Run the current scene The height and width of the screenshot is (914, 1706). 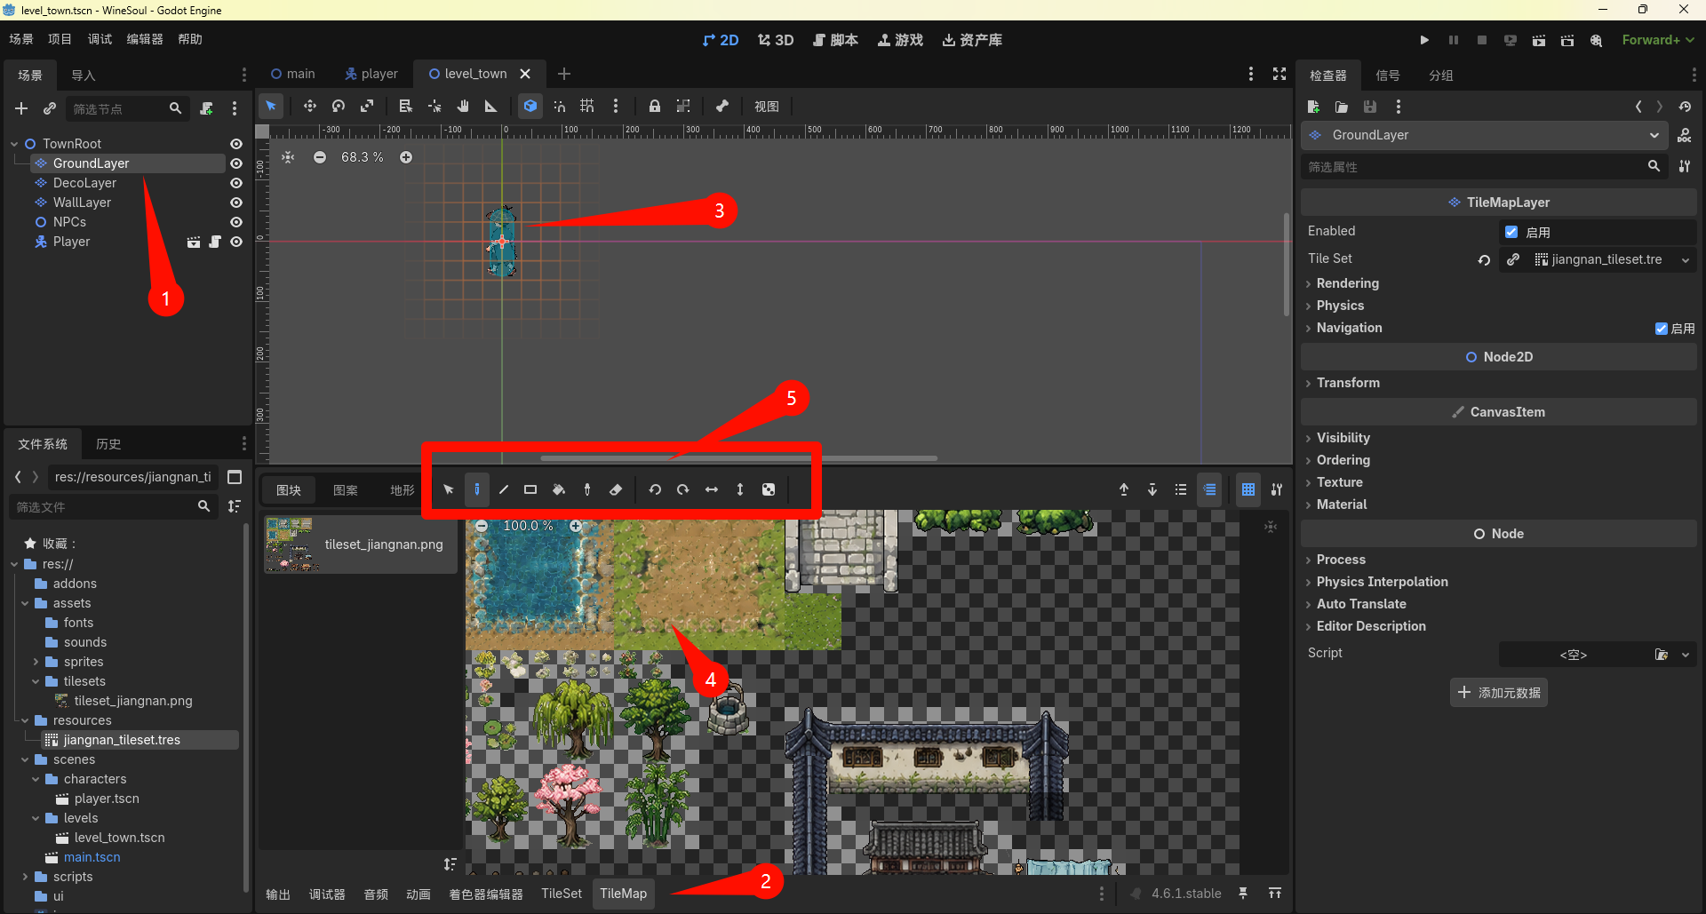click(1539, 40)
